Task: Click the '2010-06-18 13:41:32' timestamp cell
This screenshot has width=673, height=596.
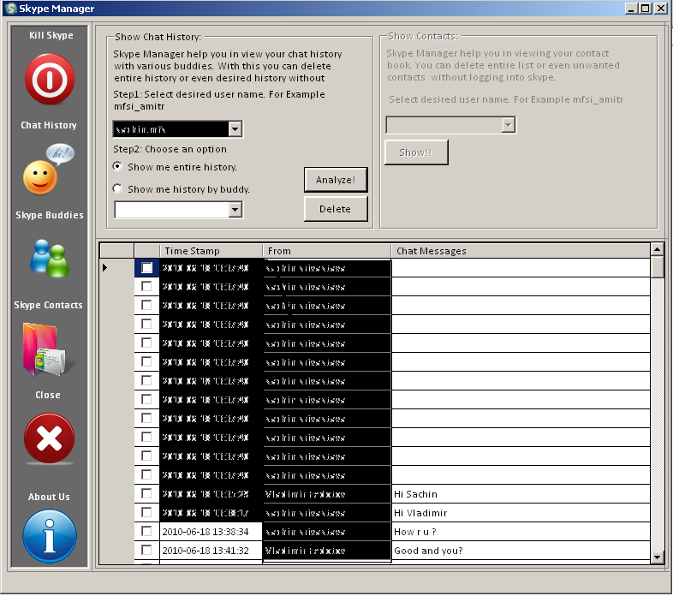Action: pyautogui.click(x=211, y=550)
